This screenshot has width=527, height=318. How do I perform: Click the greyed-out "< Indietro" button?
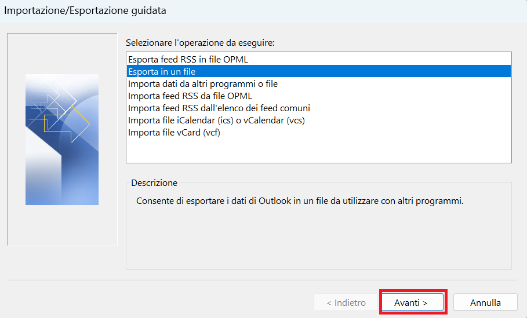tap(346, 302)
